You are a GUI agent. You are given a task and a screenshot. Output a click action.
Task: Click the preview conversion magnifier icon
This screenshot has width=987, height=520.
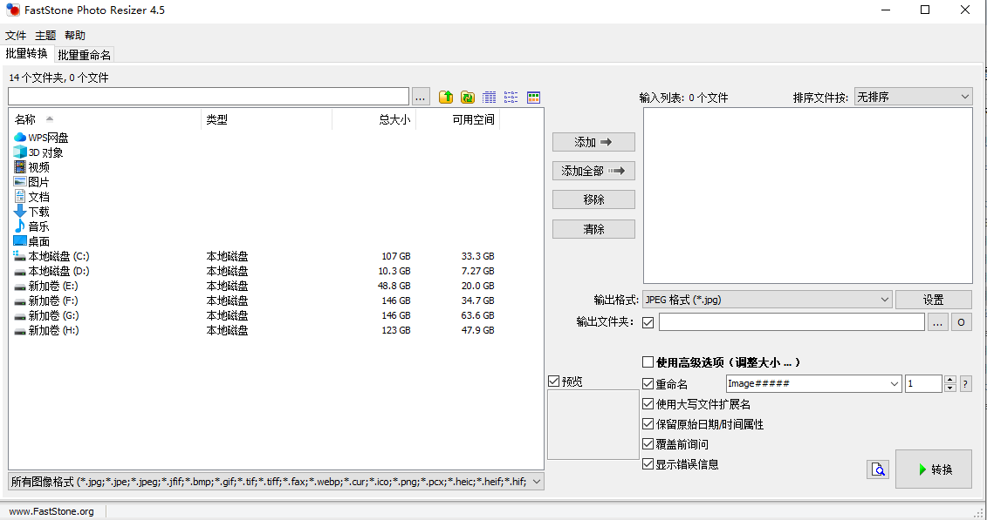pyautogui.click(x=878, y=469)
